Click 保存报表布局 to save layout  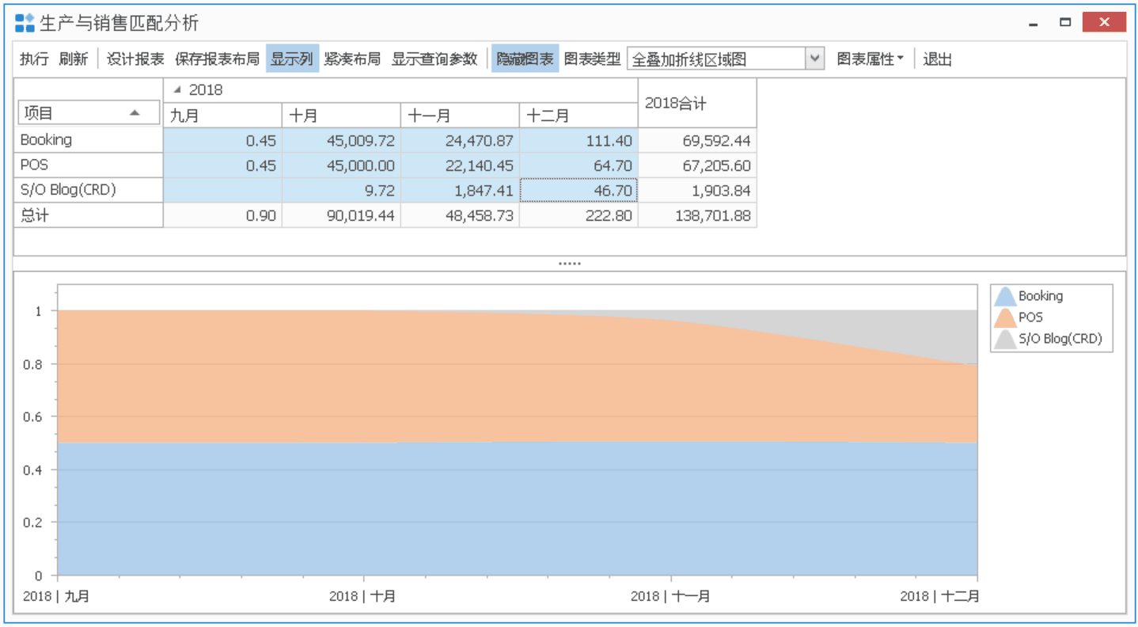(217, 59)
